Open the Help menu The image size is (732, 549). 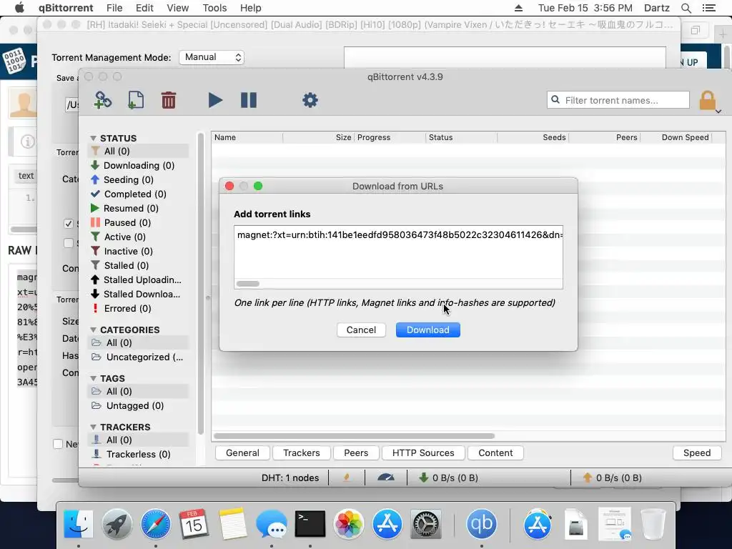[251, 8]
